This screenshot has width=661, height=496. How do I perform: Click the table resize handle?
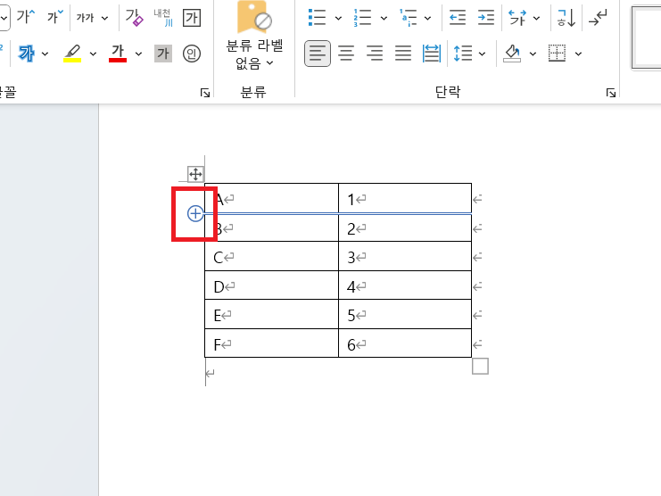tap(480, 367)
